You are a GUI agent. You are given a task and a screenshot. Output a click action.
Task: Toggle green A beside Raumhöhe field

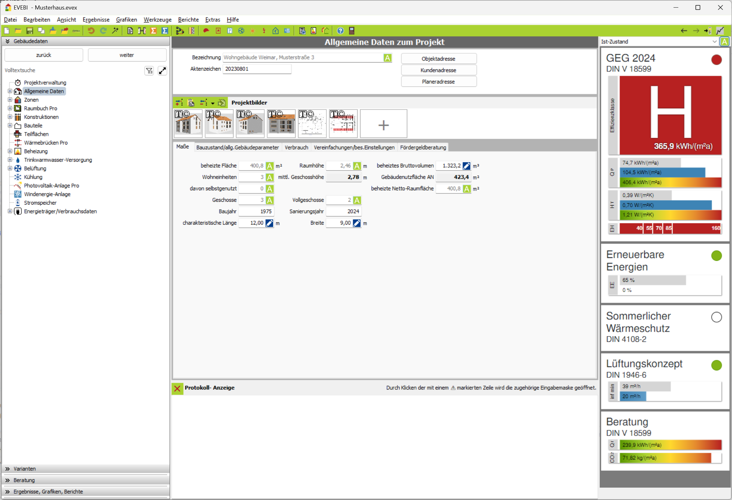(357, 166)
